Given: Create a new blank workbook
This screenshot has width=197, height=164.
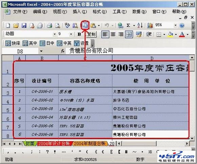Looking at the screenshot, I should tap(8, 26).
